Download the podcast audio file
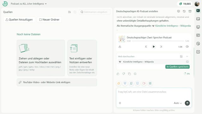Screen dimensions: 202x114 (120, 47)
